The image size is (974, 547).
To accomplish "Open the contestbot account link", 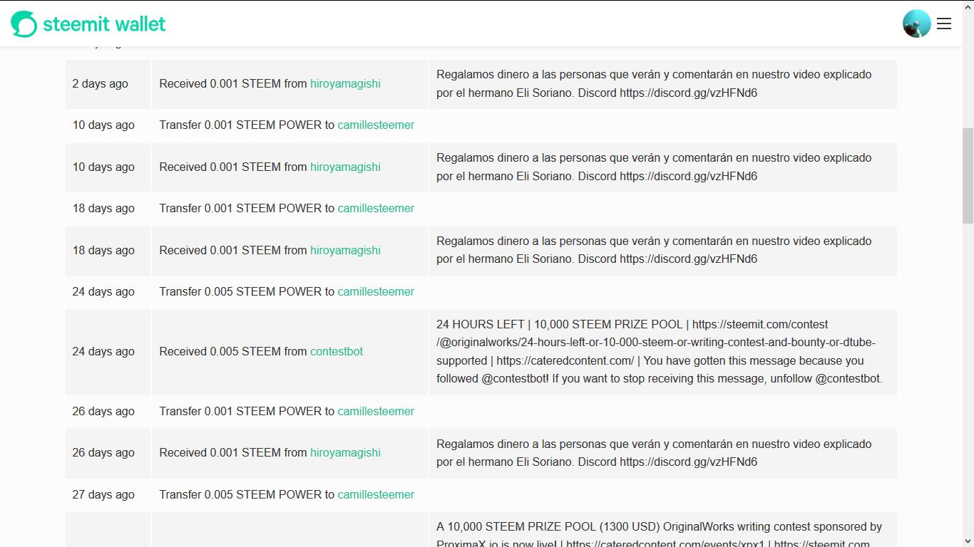I will 337,351.
